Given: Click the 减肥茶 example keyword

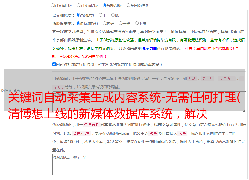Looking at the screenshot, I should [x=207, y=79].
